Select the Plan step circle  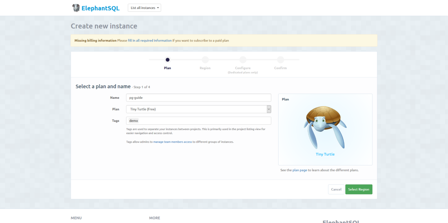point(168,60)
